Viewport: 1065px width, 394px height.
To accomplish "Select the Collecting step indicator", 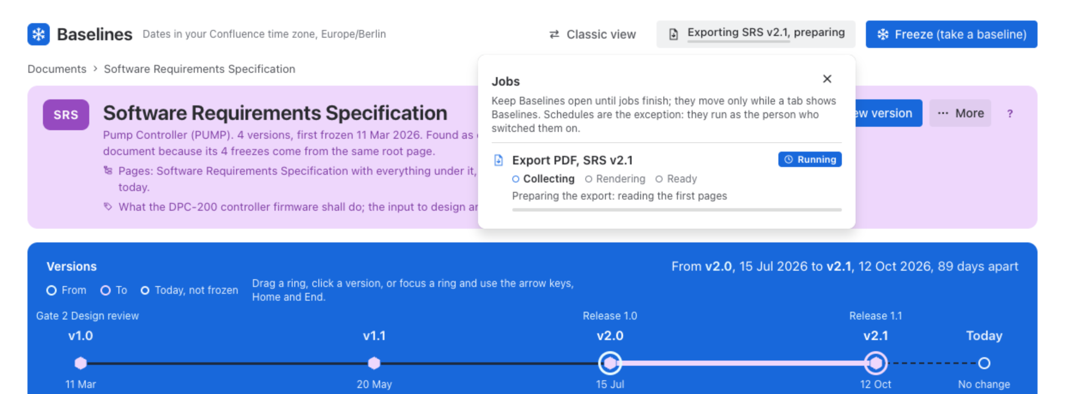I will pos(543,179).
